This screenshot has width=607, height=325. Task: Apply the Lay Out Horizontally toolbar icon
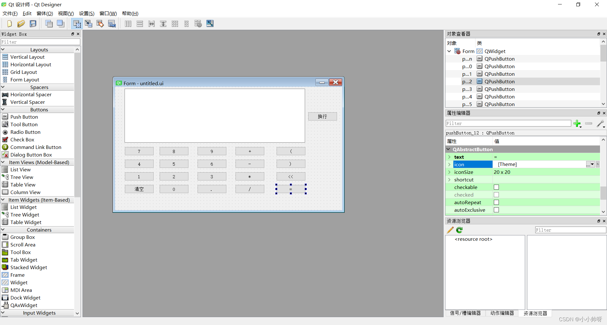click(128, 24)
